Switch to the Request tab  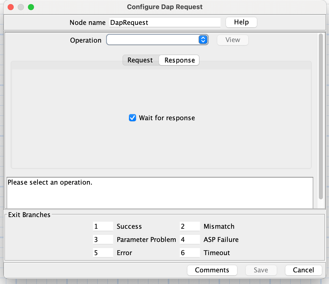(140, 60)
